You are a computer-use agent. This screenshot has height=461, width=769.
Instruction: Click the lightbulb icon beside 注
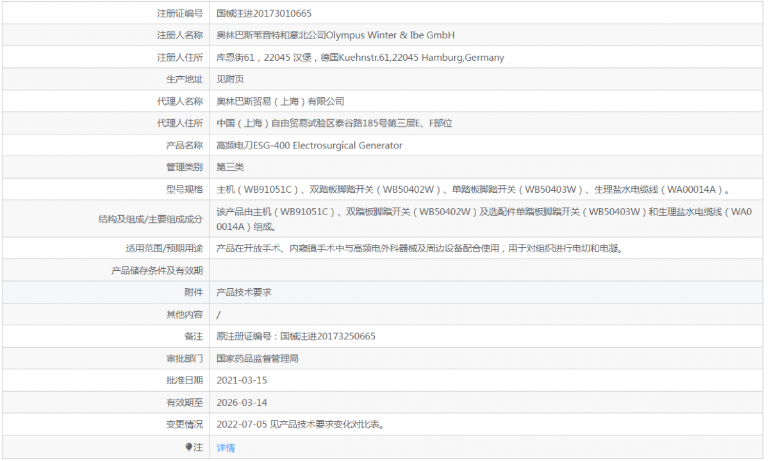tap(189, 448)
